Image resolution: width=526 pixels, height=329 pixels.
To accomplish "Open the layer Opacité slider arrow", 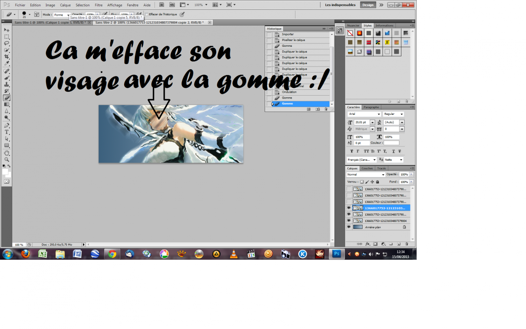I will click(x=411, y=174).
